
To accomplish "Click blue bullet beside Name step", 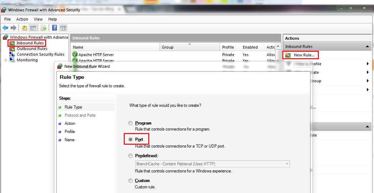I will coord(60,140).
